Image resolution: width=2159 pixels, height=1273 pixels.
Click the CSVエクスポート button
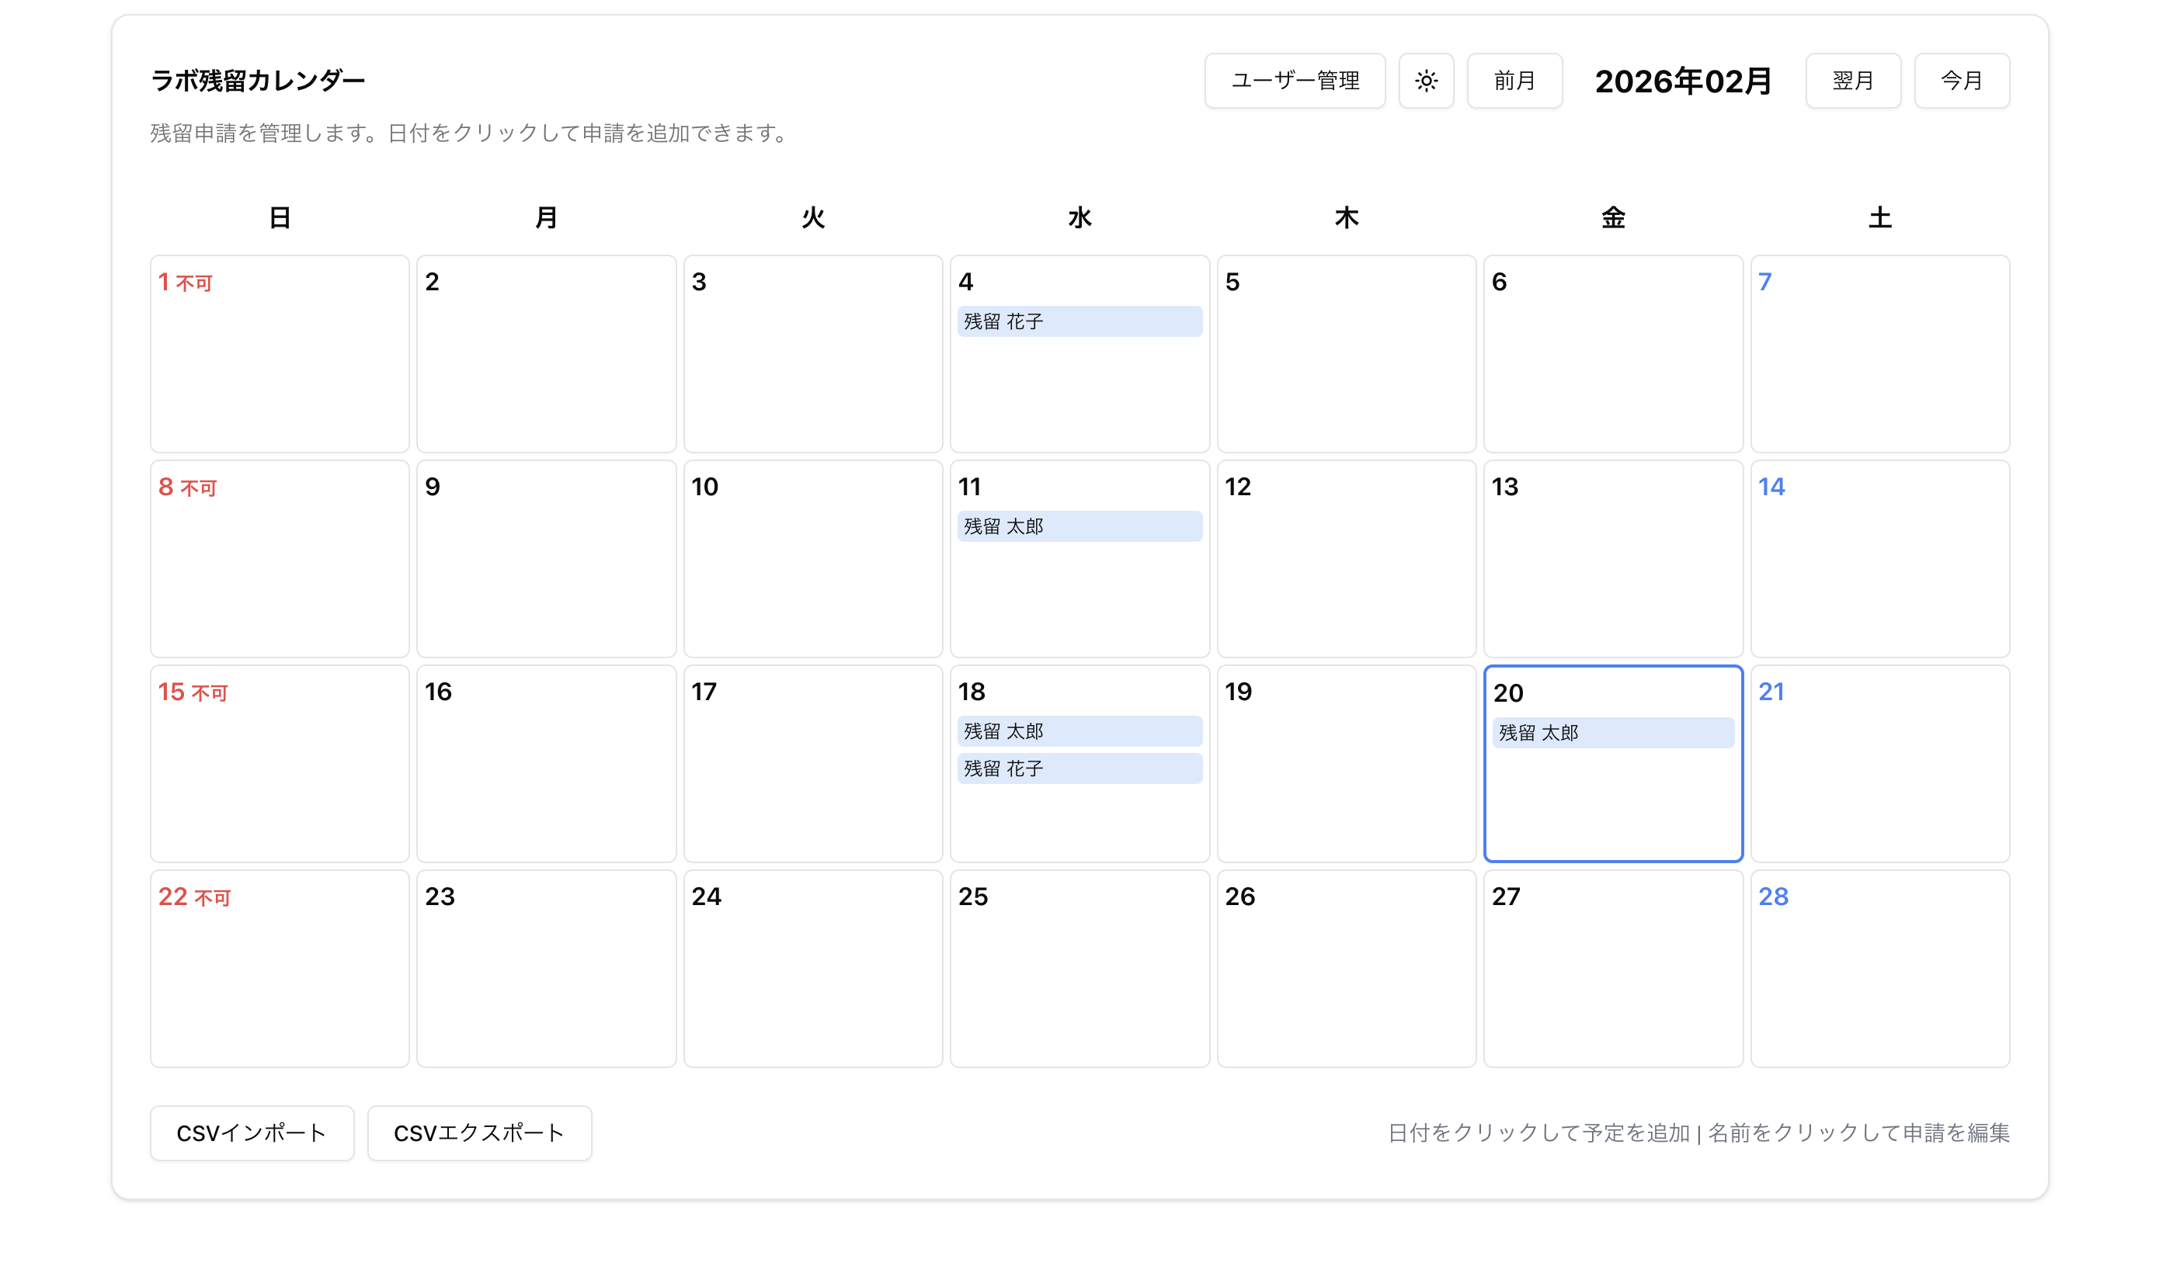(479, 1133)
